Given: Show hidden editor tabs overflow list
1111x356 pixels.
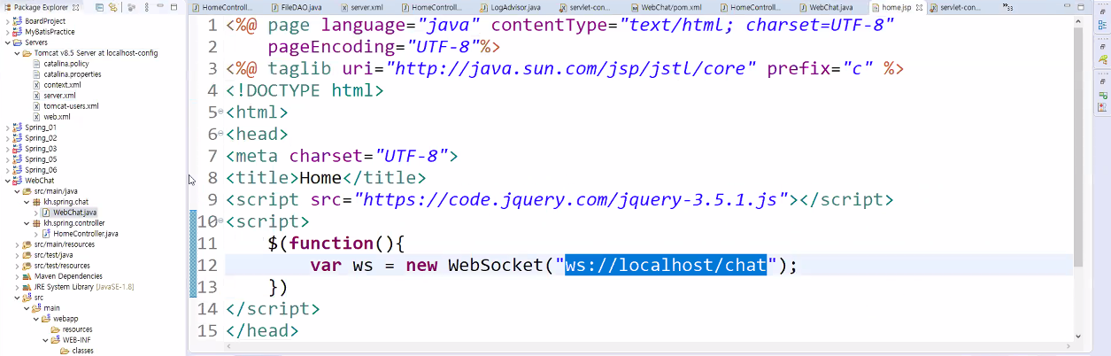Looking at the screenshot, I should pyautogui.click(x=1008, y=7).
